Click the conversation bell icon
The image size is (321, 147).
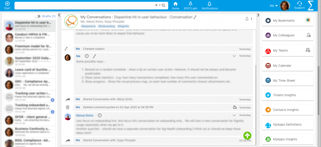pyautogui.click(x=247, y=19)
